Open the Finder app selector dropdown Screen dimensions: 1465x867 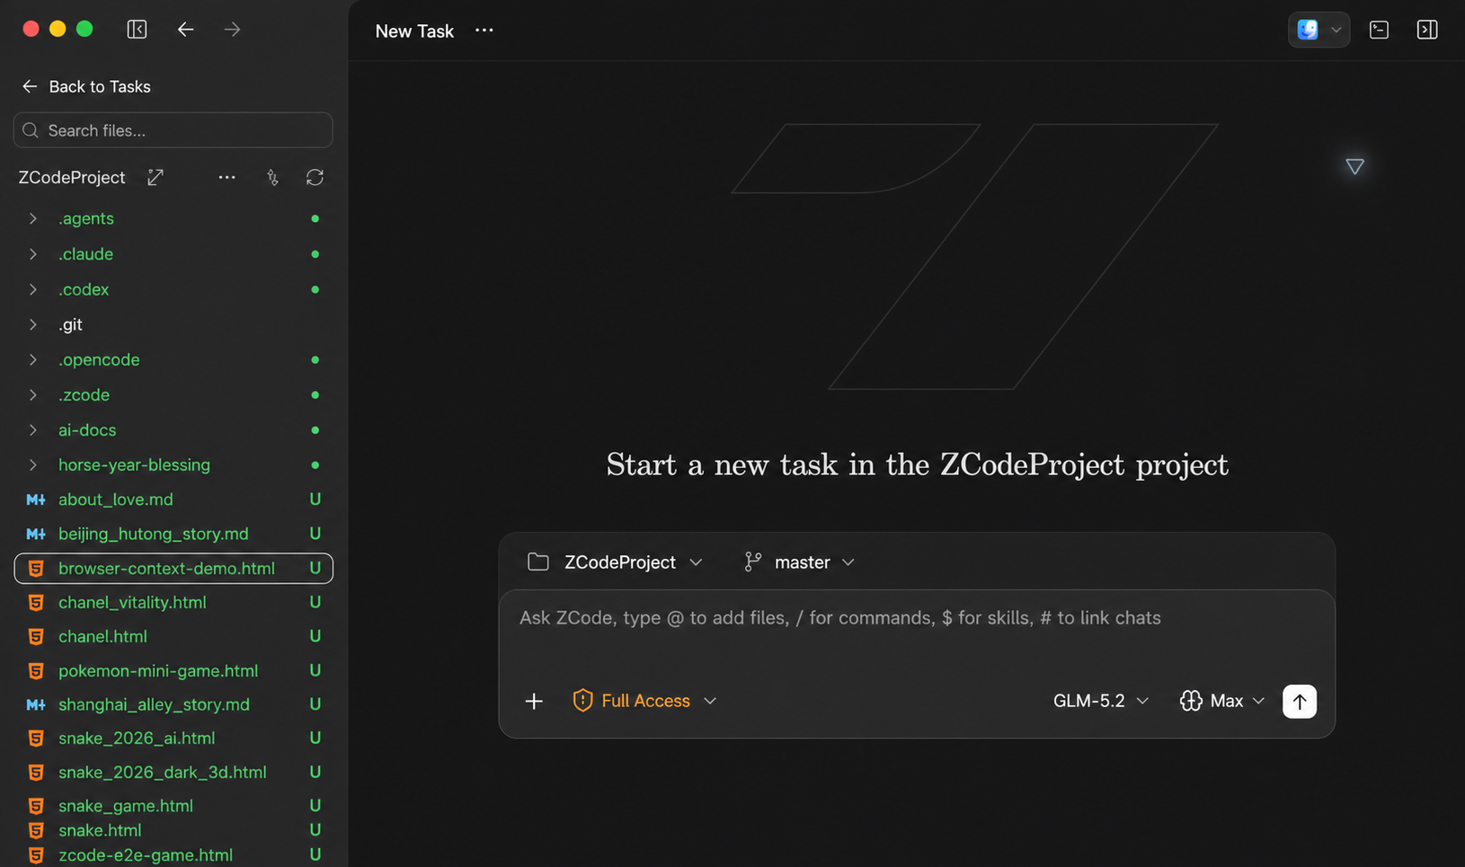coord(1318,30)
